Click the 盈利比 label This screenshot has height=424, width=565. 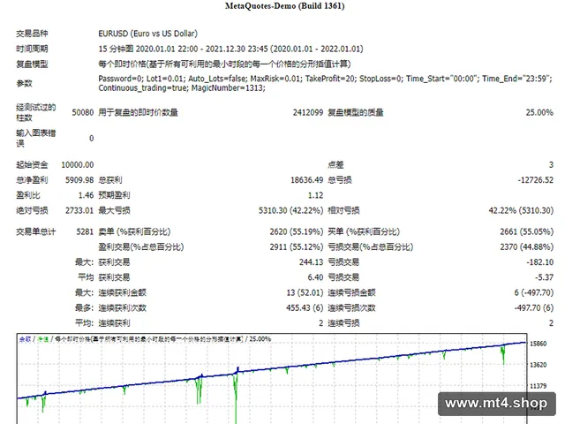[27, 195]
